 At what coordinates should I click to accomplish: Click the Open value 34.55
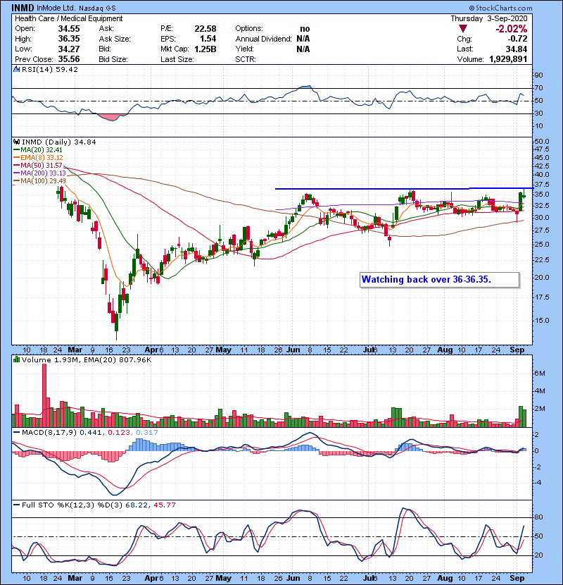point(69,29)
